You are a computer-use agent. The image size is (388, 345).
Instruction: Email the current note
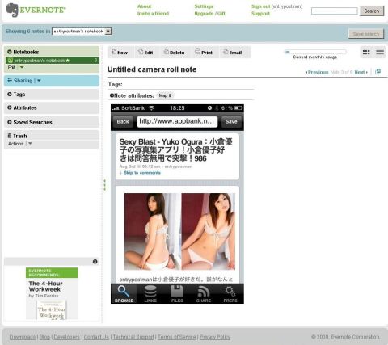233,53
